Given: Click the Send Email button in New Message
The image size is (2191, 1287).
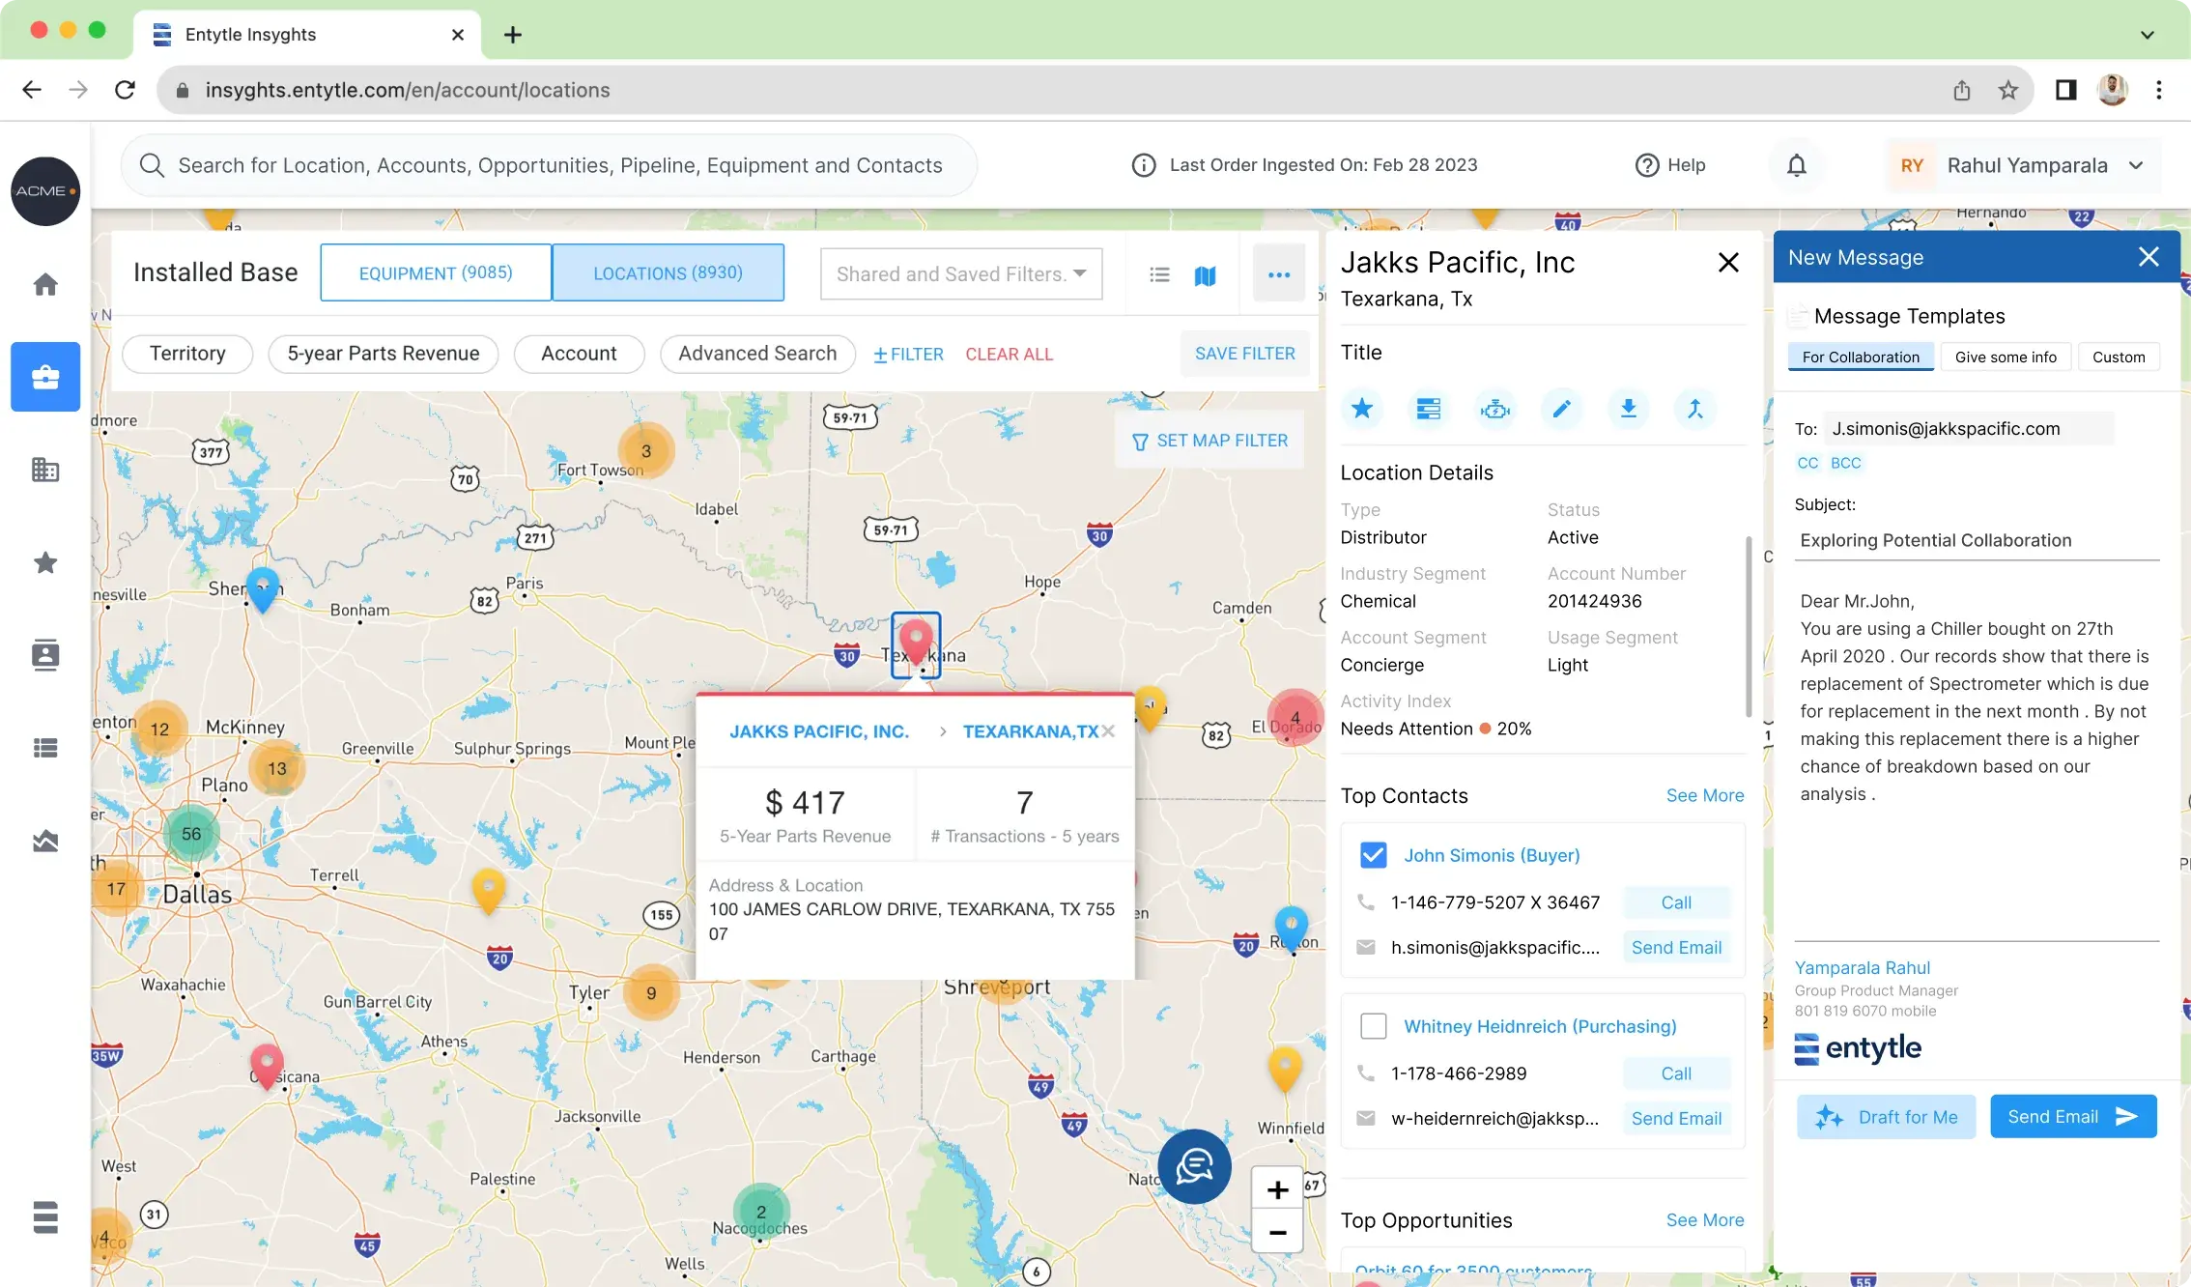Looking at the screenshot, I should pyautogui.click(x=2073, y=1117).
